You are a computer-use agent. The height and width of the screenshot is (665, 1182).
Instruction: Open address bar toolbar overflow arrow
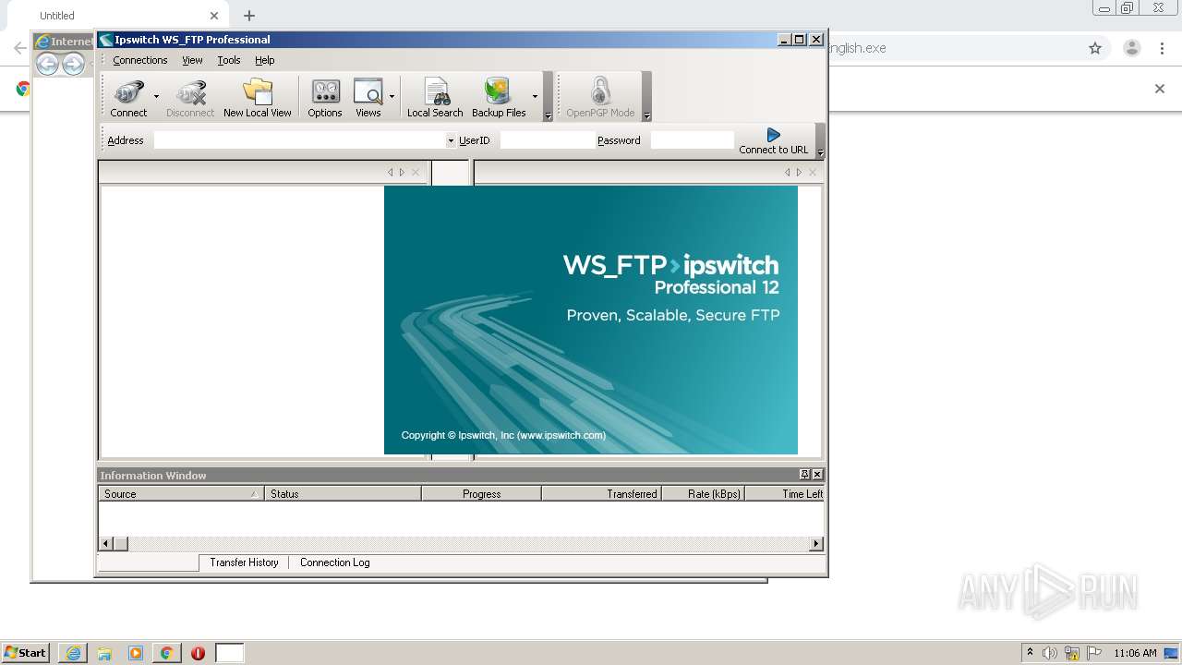[x=820, y=153]
